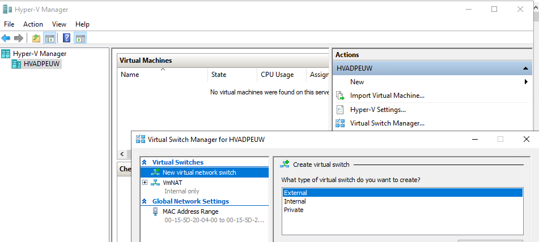Select the External switch type

tap(402, 193)
